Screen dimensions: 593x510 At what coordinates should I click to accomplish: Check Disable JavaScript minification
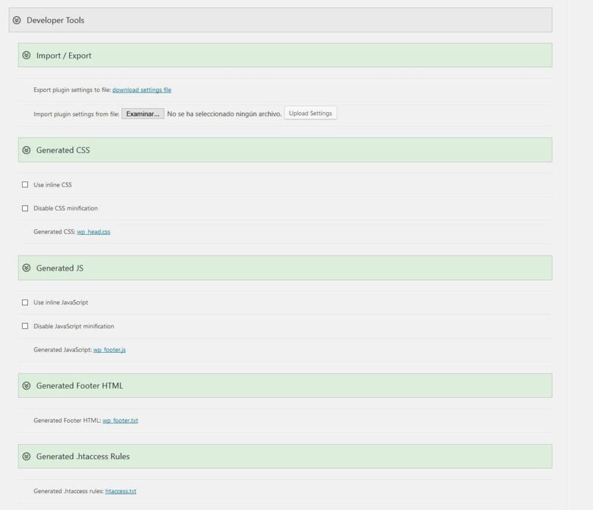pyautogui.click(x=25, y=326)
